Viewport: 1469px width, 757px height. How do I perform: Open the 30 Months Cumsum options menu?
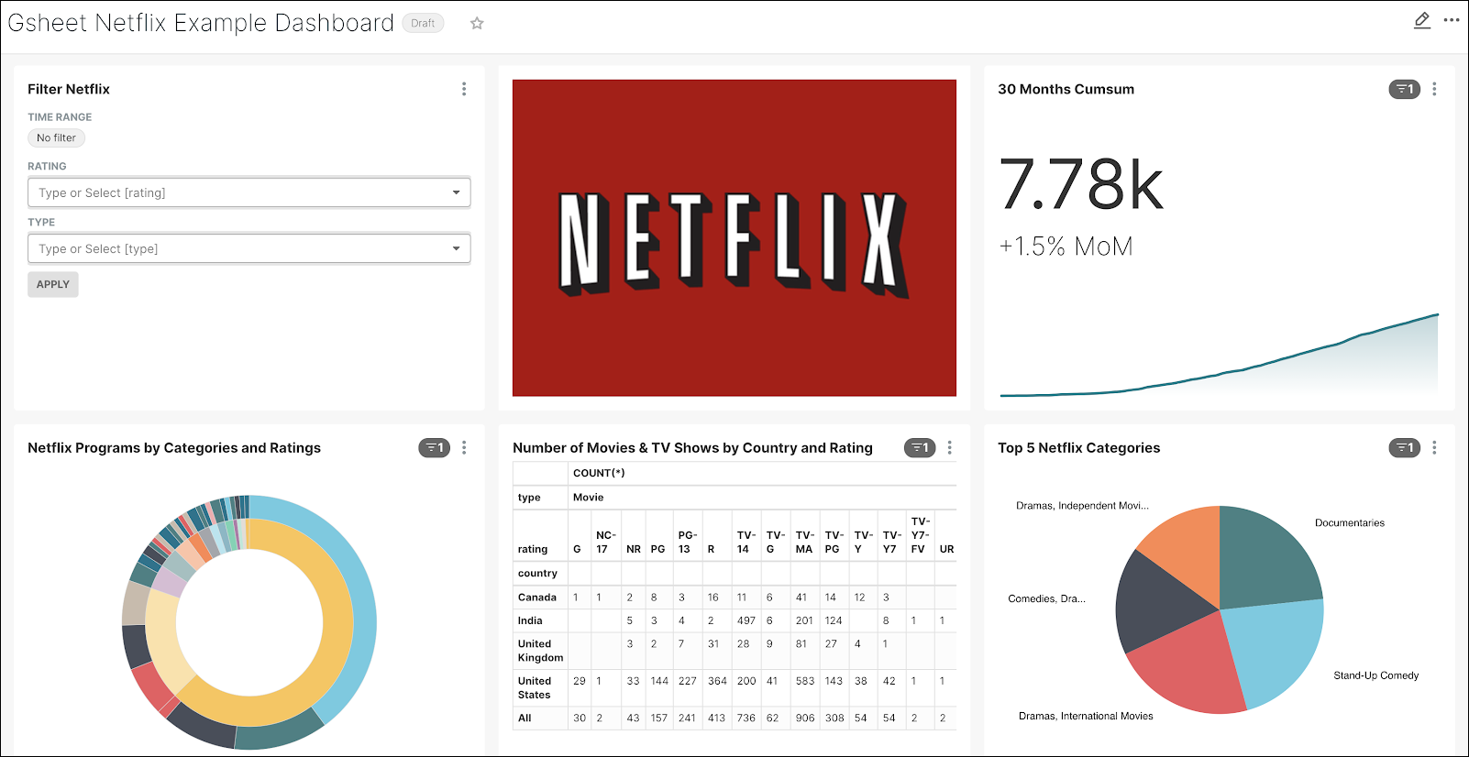click(1434, 89)
